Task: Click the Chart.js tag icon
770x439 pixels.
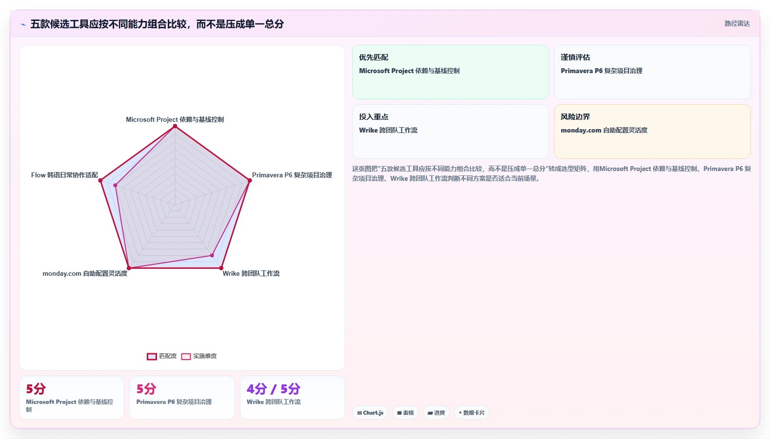Action: coord(359,413)
